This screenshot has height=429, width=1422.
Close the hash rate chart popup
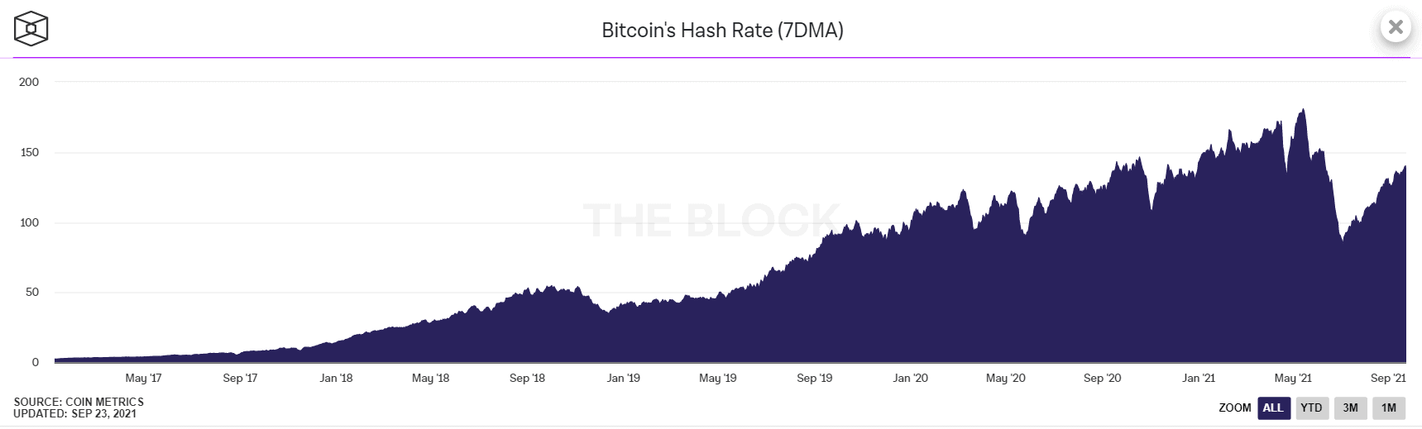(1396, 27)
